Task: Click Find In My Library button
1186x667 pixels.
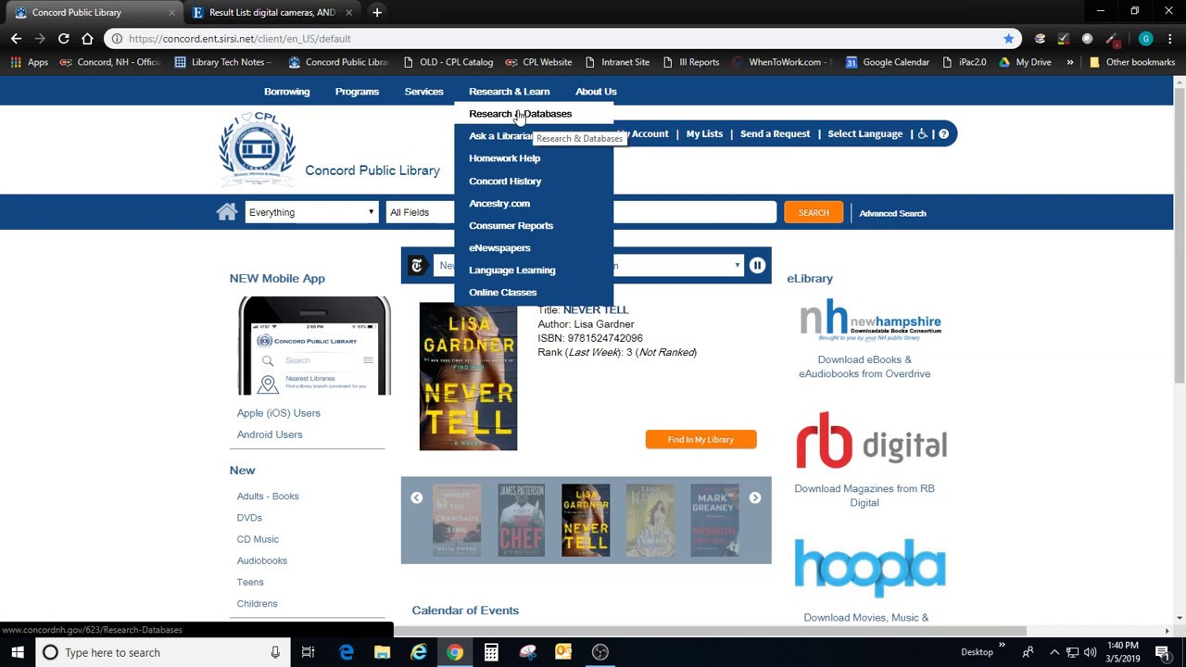Action: click(700, 439)
